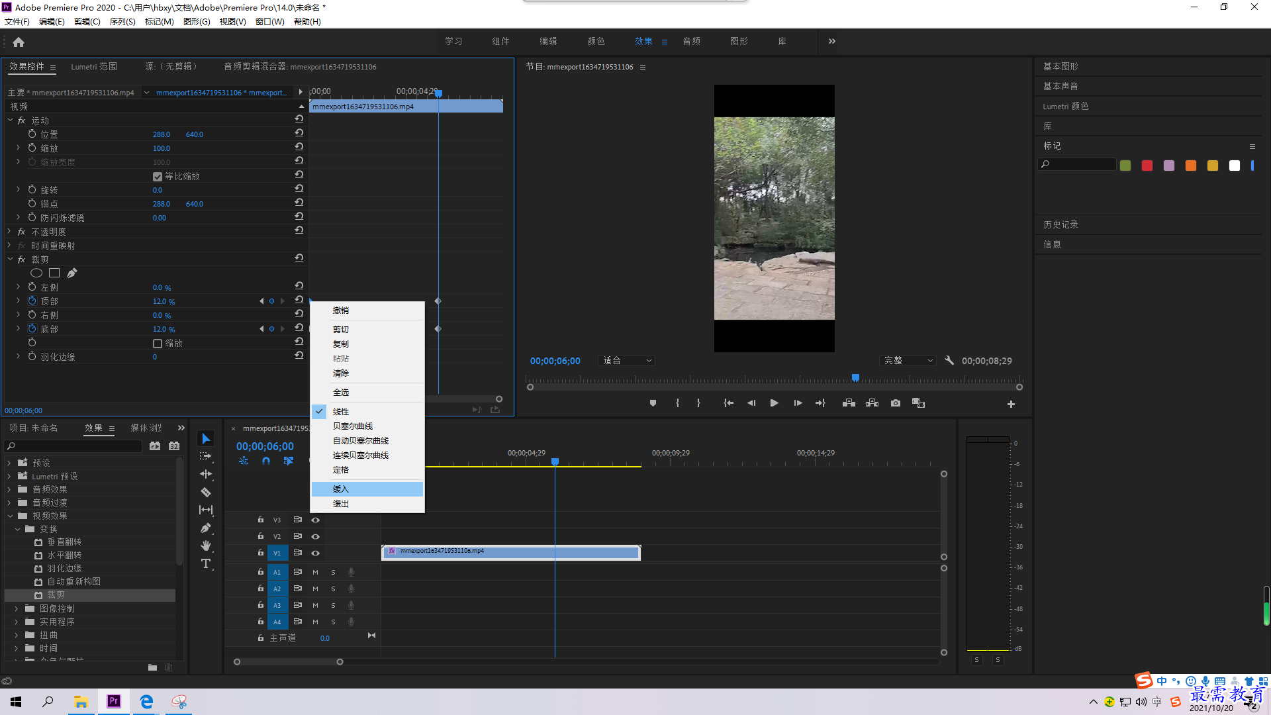Collapse the Crop effect group
Viewport: 1271px width, 715px height.
click(x=10, y=260)
